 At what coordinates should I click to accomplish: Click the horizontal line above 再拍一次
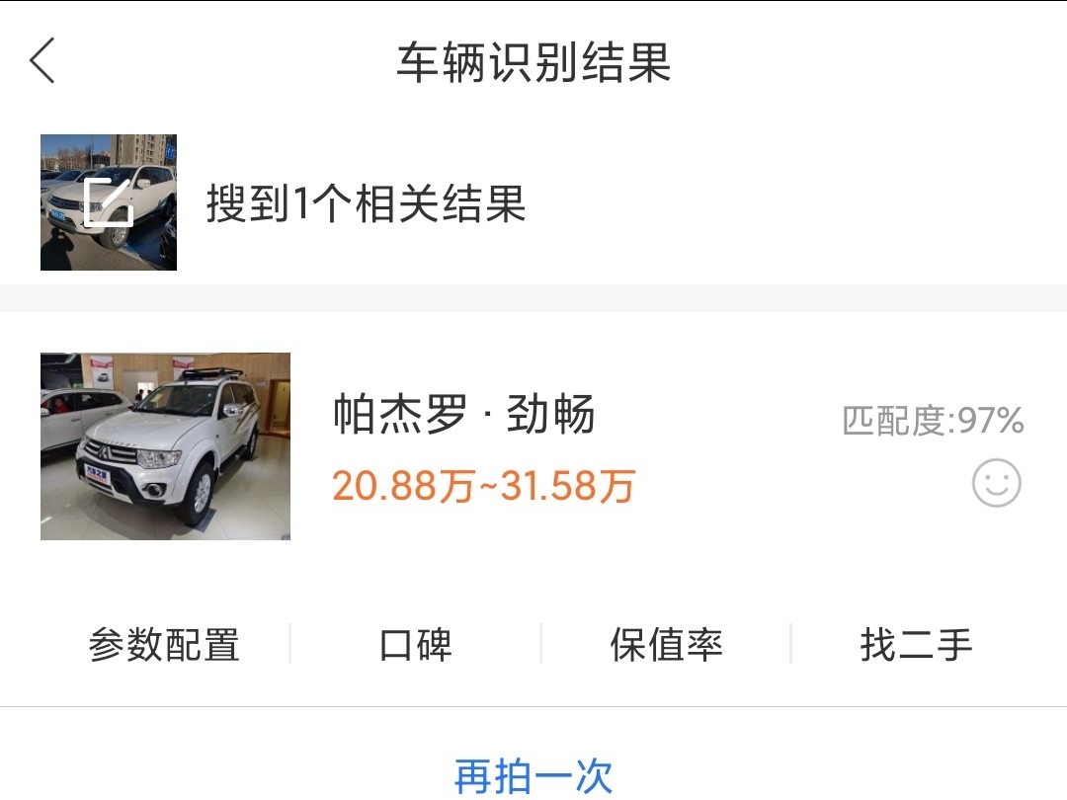(x=533, y=706)
